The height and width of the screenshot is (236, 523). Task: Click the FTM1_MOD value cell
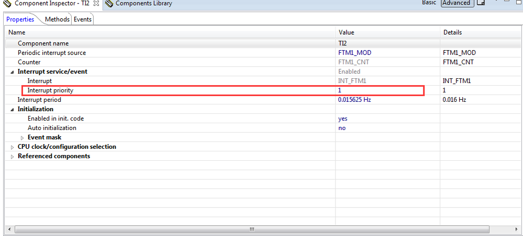pyautogui.click(x=387, y=53)
